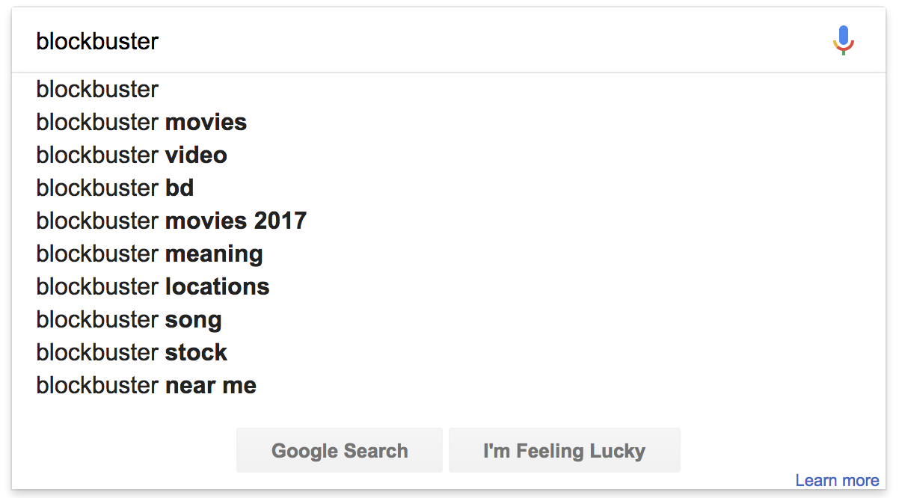Select the "blockbuster bd" suggestion
This screenshot has width=899, height=498.
coord(449,188)
